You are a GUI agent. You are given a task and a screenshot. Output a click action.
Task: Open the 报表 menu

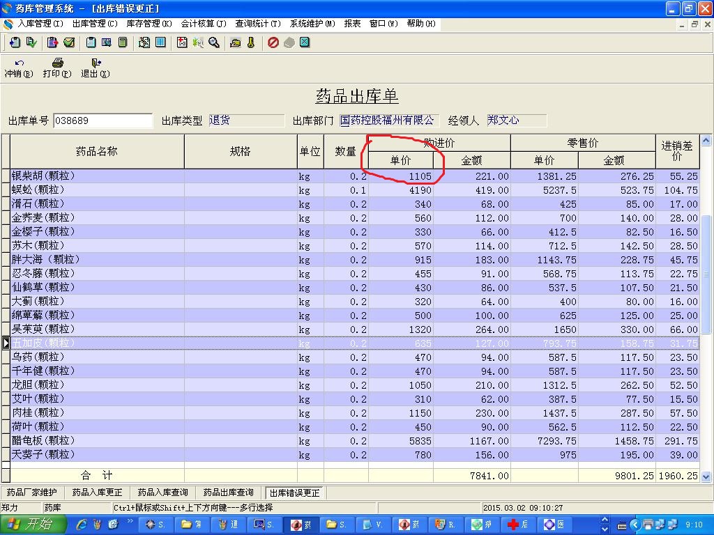pos(352,23)
